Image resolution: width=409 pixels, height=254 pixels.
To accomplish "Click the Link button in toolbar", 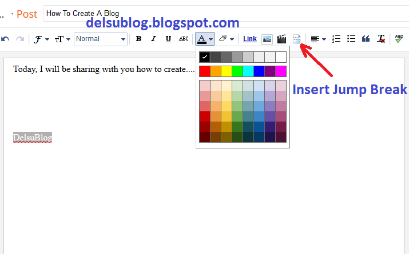I will click(x=250, y=39).
